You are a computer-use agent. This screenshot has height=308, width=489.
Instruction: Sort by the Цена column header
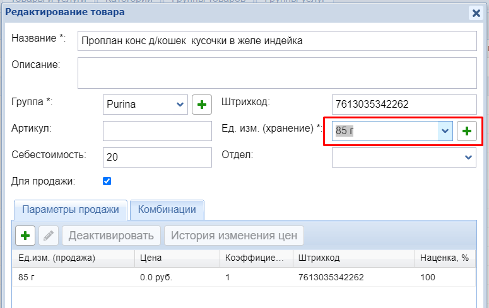coord(177,258)
